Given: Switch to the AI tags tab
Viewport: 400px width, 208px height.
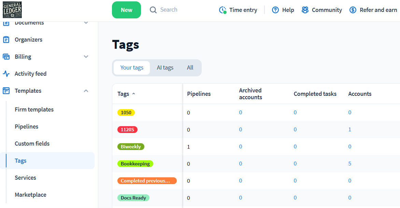Looking at the screenshot, I should [165, 68].
